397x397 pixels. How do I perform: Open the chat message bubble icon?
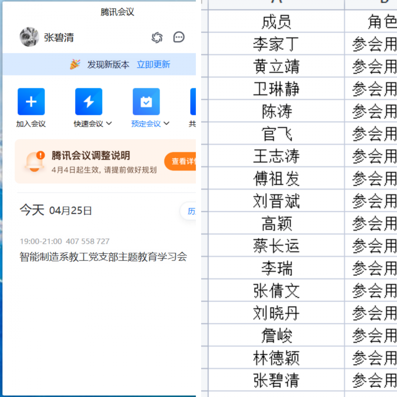179,37
